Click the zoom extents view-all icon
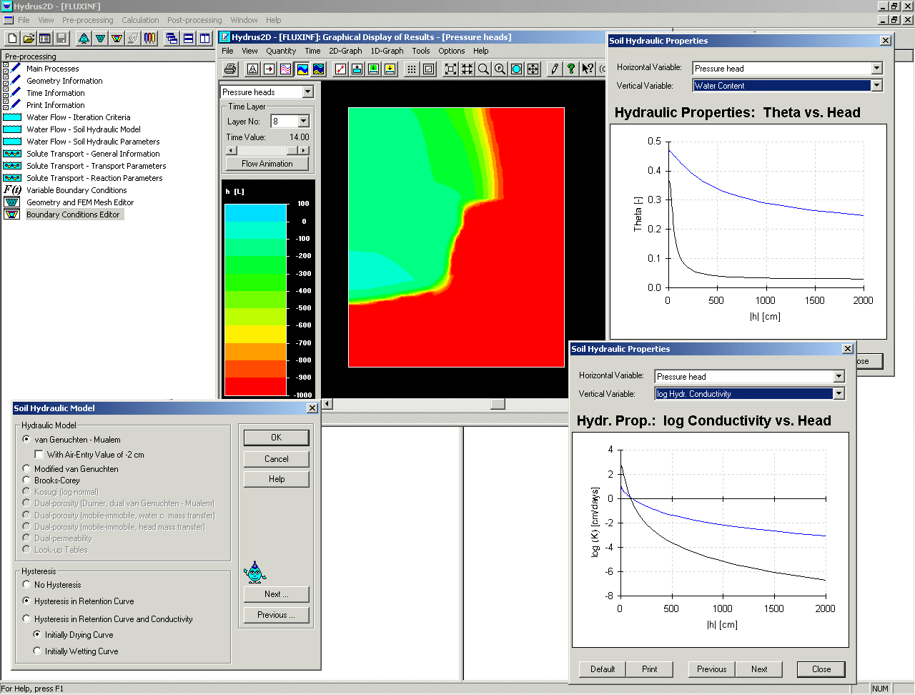 451,69
